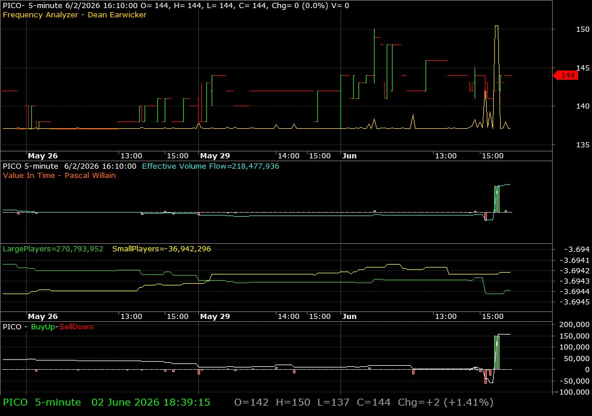This screenshot has height=416, width=592.
Task: Click the 145 price axis label
Action: (583, 68)
